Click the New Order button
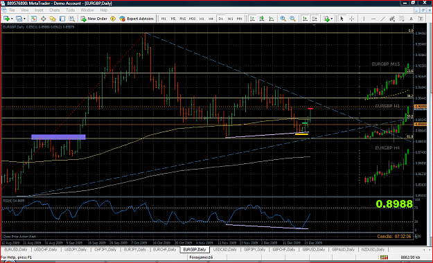433x263 pixels. click(94, 19)
